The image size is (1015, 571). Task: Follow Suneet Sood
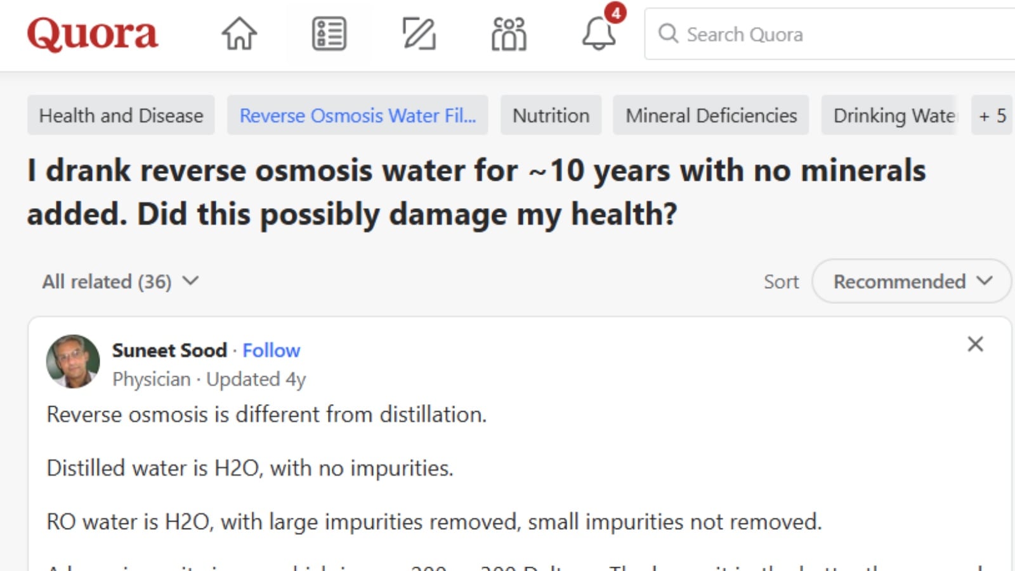click(x=272, y=350)
